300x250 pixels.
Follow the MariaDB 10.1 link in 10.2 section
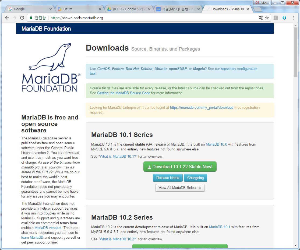[x=220, y=227]
